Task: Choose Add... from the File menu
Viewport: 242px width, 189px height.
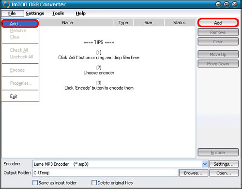Action: [20, 24]
